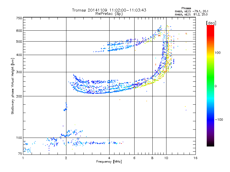The height and width of the screenshot is (172, 230).
Task: Click the '6' frequency axis tick label
Action: [x=134, y=158]
